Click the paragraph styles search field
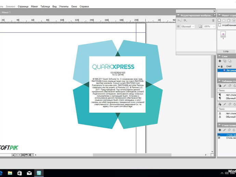Screen dimensions: 236x177 point(227,91)
